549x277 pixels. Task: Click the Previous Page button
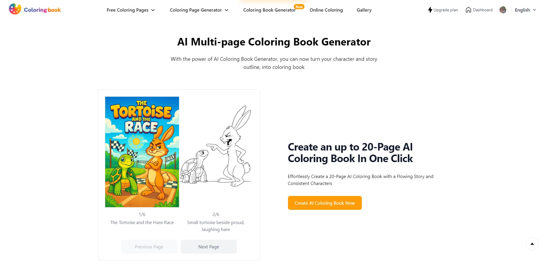point(149,247)
